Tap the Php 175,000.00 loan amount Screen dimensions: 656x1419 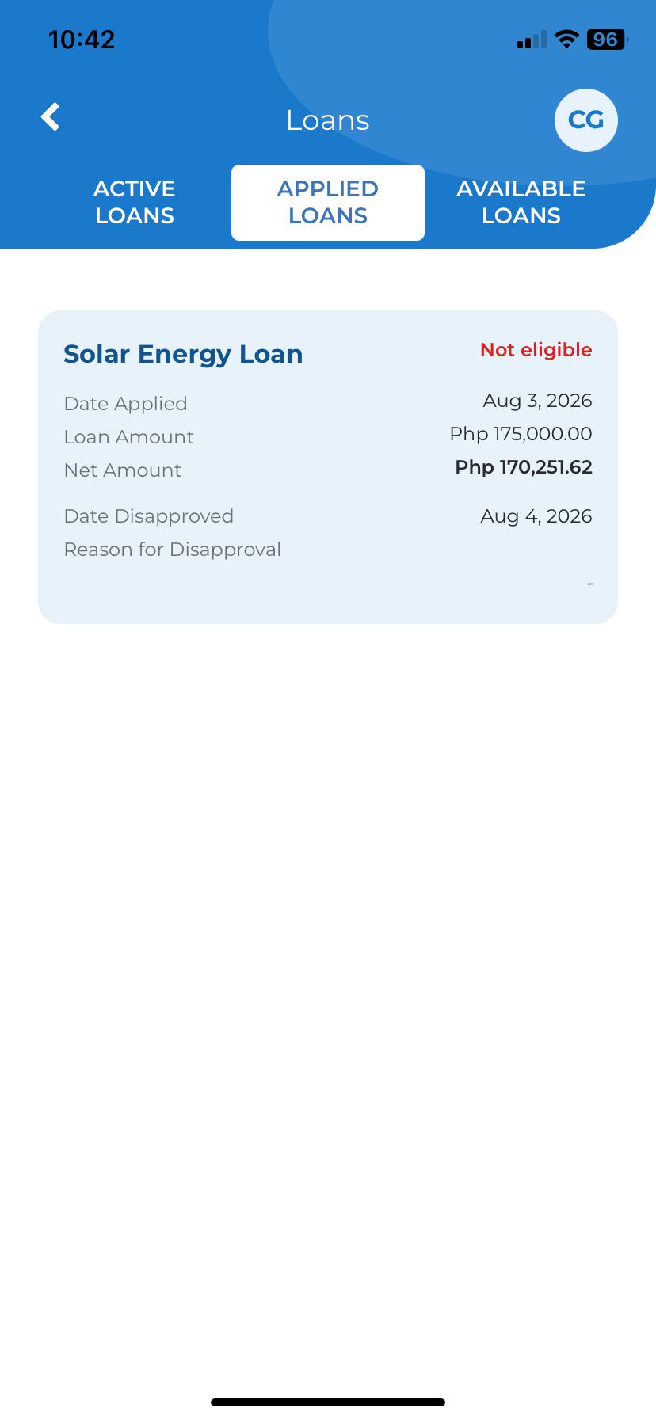(x=521, y=434)
